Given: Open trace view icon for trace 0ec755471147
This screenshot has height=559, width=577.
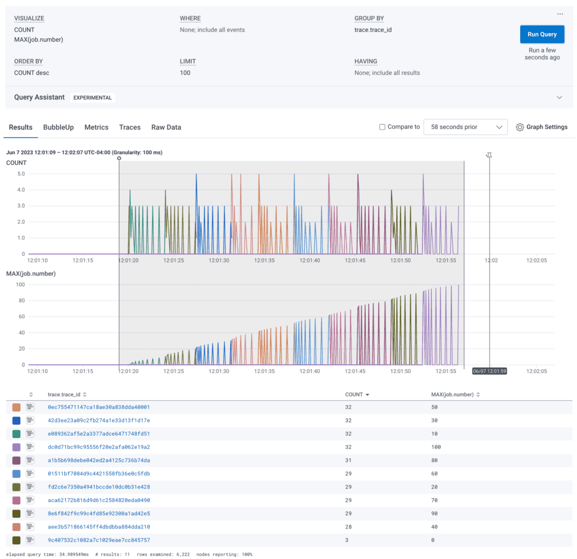Looking at the screenshot, I should coord(30,407).
